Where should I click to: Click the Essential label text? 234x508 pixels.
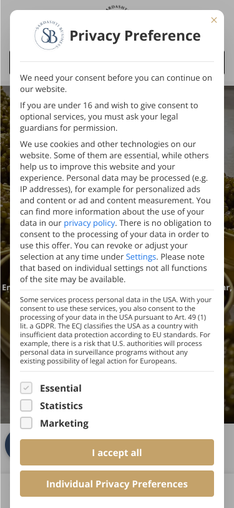(x=61, y=388)
